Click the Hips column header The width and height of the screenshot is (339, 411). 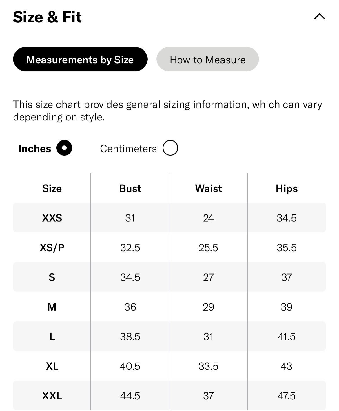coord(287,189)
